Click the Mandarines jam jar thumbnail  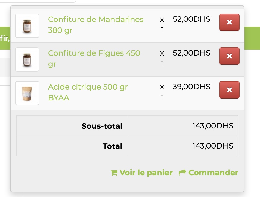(x=27, y=26)
